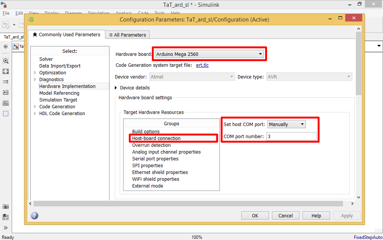Click the Configuration Parameters dialog gear icon
383x240 pixels.
point(31,19)
